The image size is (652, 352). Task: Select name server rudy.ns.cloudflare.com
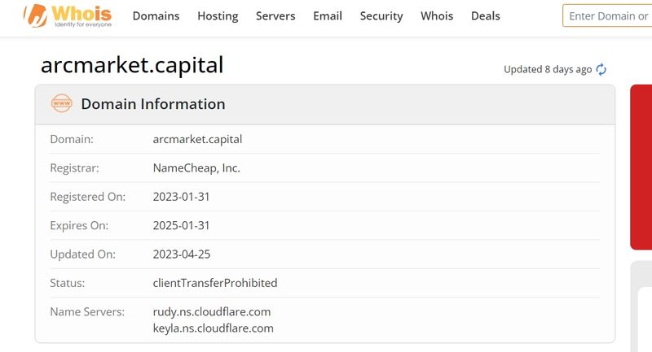[212, 312]
